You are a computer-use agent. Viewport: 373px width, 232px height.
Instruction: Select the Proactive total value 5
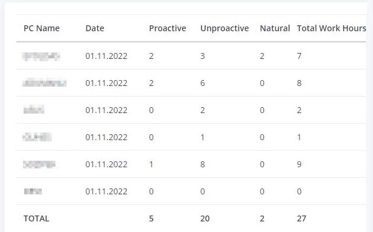(x=151, y=218)
